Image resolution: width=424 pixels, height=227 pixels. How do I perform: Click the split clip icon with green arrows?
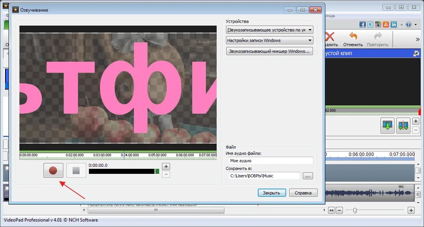click(403, 125)
